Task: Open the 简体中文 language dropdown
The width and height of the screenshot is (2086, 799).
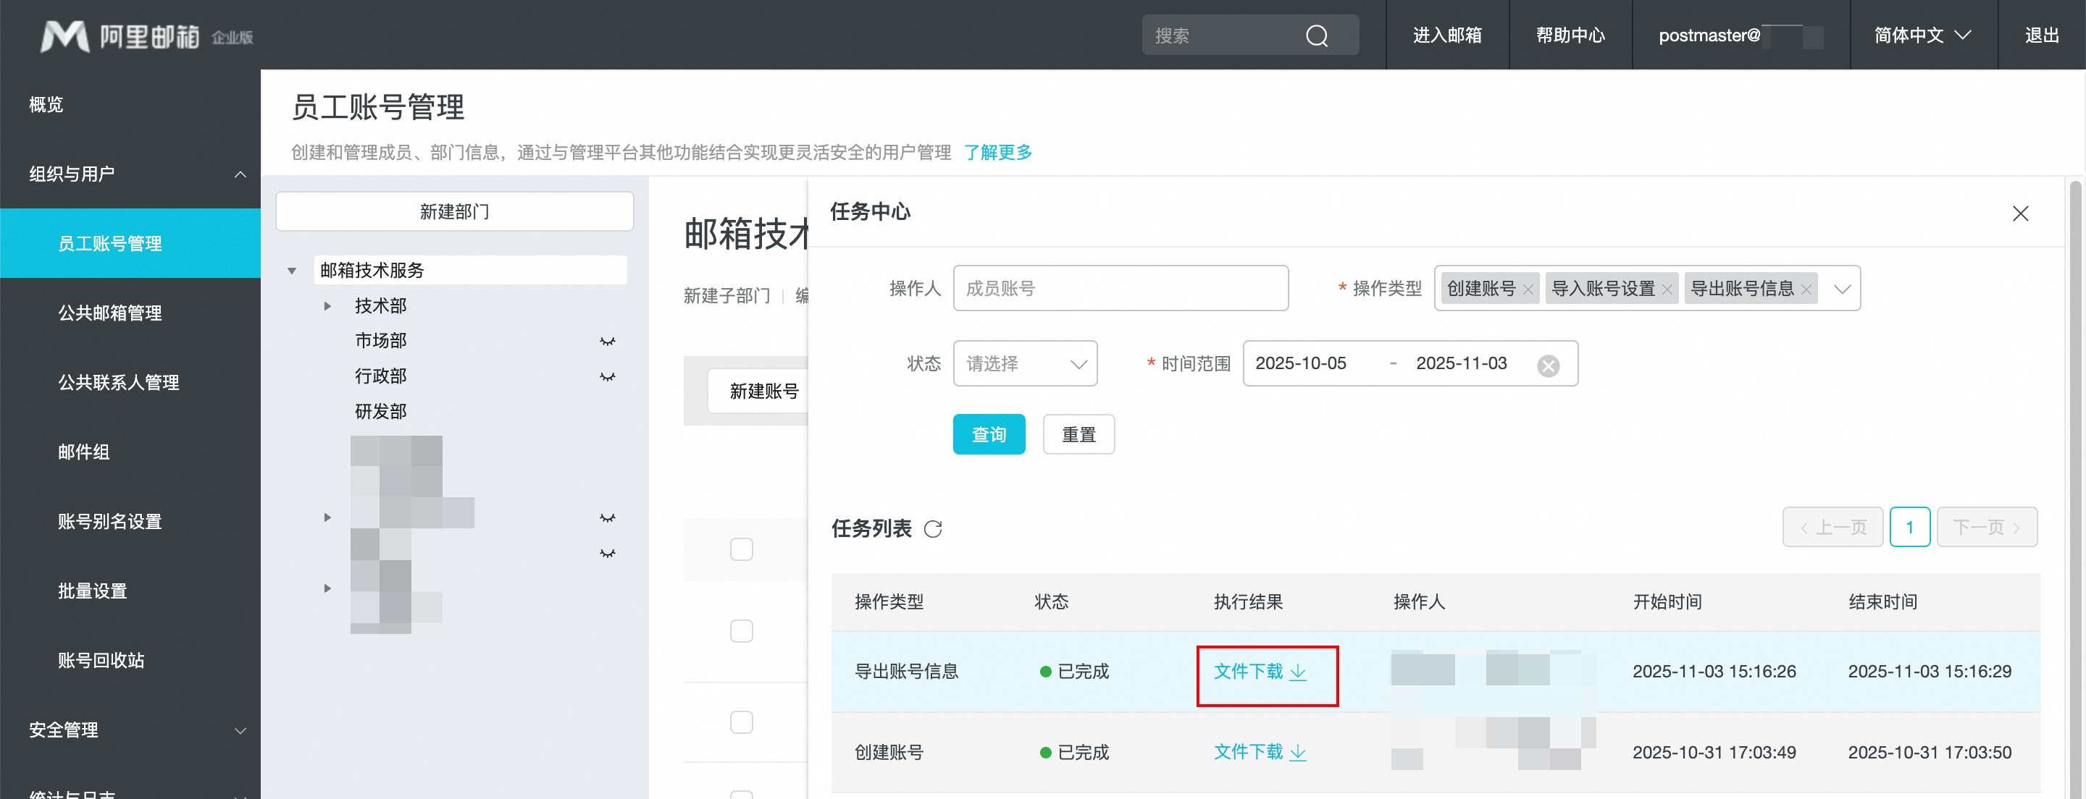Action: [x=1922, y=35]
